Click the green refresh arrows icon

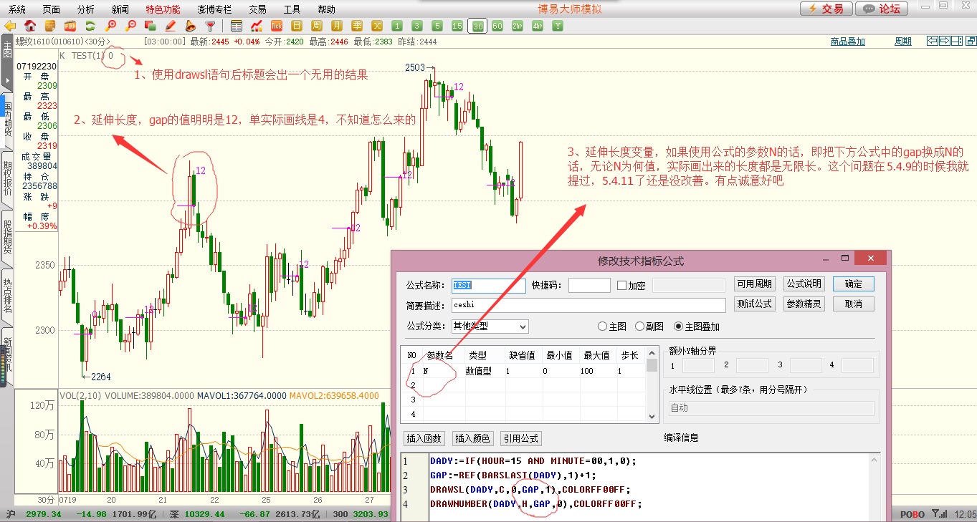[x=90, y=26]
